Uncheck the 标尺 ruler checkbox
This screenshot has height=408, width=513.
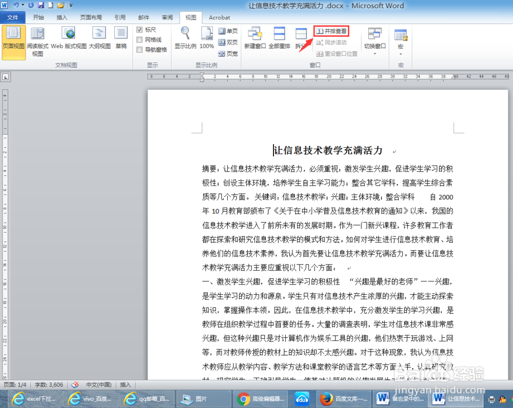[x=140, y=30]
